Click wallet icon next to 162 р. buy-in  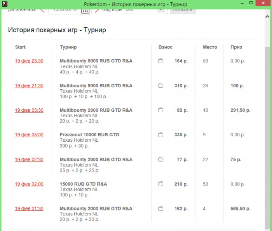click(x=160, y=208)
